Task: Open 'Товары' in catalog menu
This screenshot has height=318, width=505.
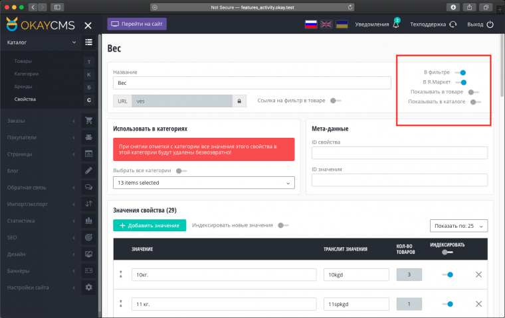Action: 23,62
